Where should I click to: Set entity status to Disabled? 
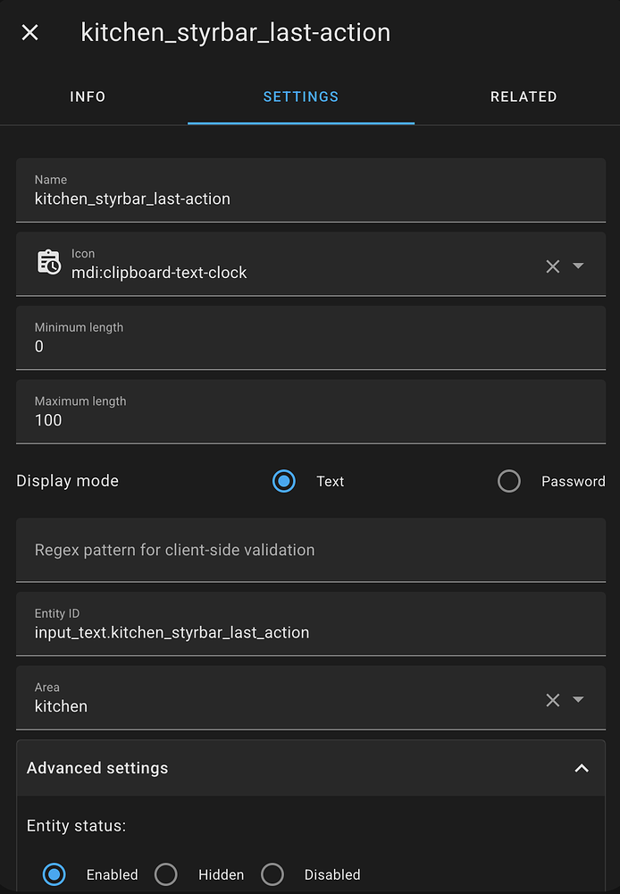(x=272, y=874)
